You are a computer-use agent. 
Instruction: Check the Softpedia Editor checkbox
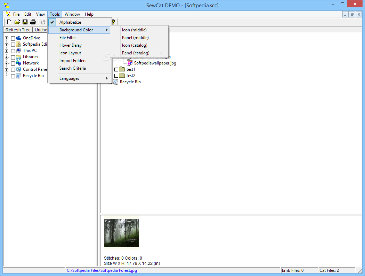[13, 45]
